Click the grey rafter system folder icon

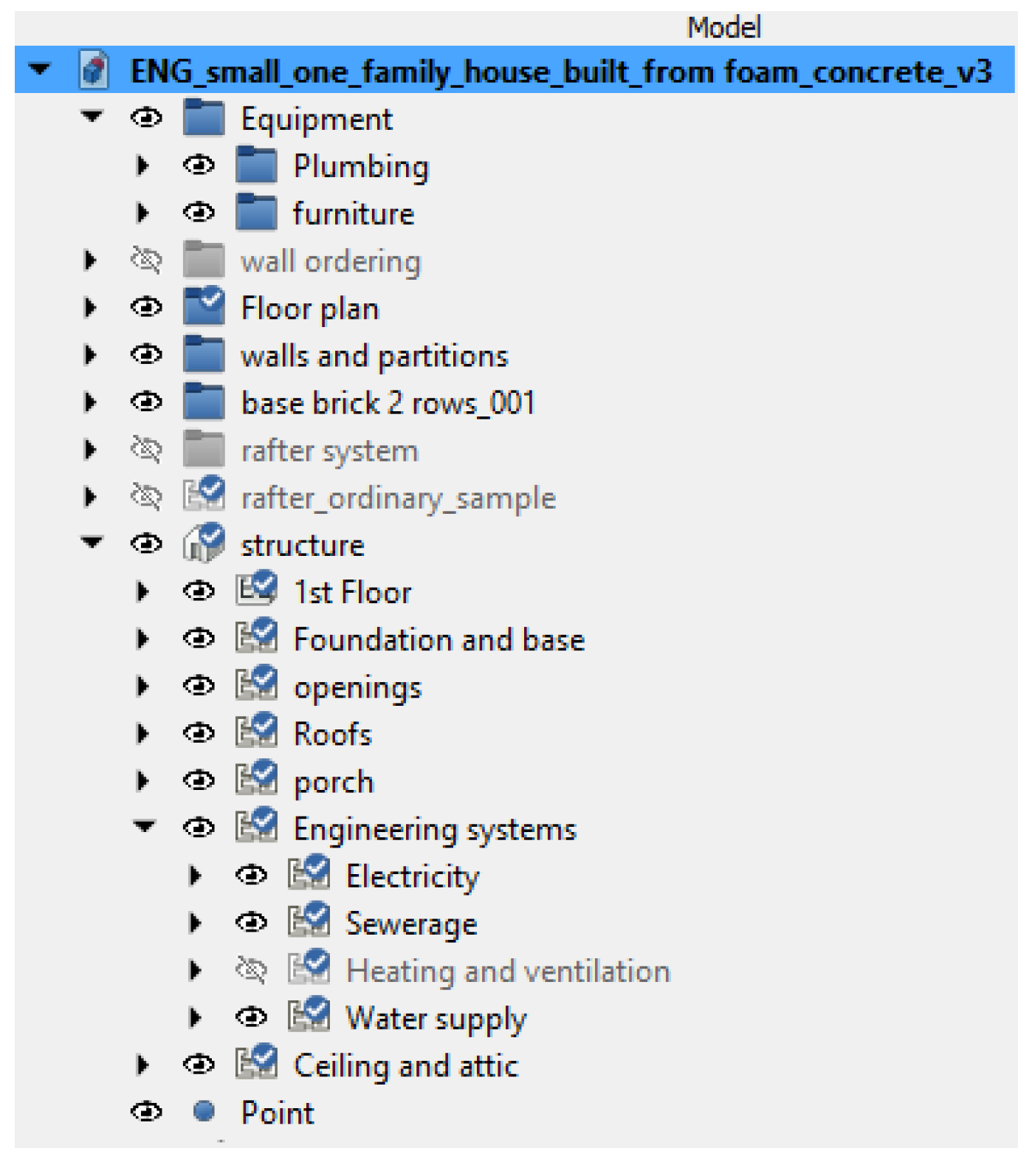point(203,449)
